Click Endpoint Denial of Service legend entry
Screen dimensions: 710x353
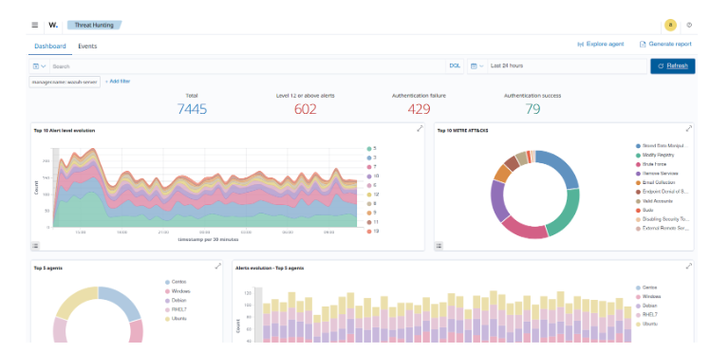pos(662,192)
